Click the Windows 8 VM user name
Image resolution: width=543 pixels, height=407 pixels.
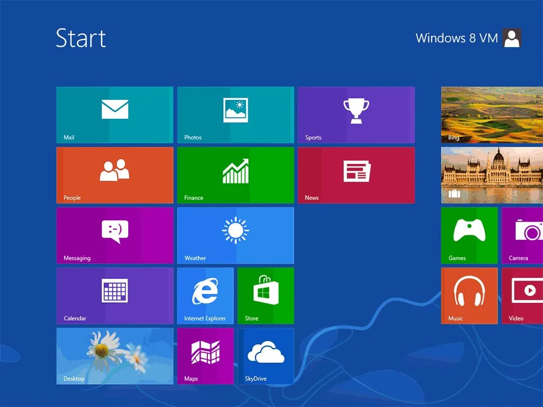pos(457,38)
